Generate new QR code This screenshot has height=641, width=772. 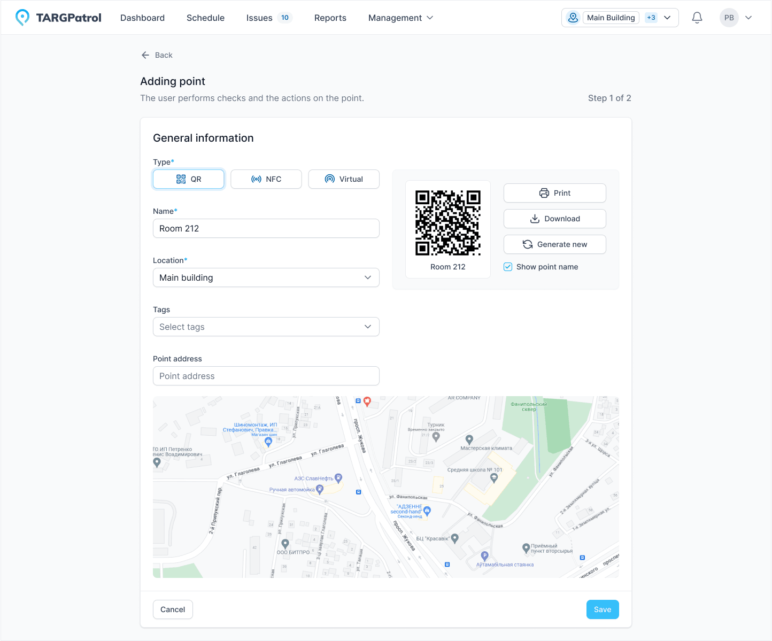pyautogui.click(x=555, y=244)
